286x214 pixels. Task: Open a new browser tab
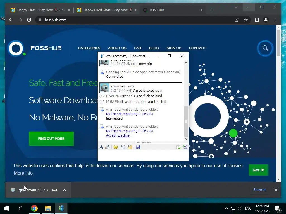(212, 10)
